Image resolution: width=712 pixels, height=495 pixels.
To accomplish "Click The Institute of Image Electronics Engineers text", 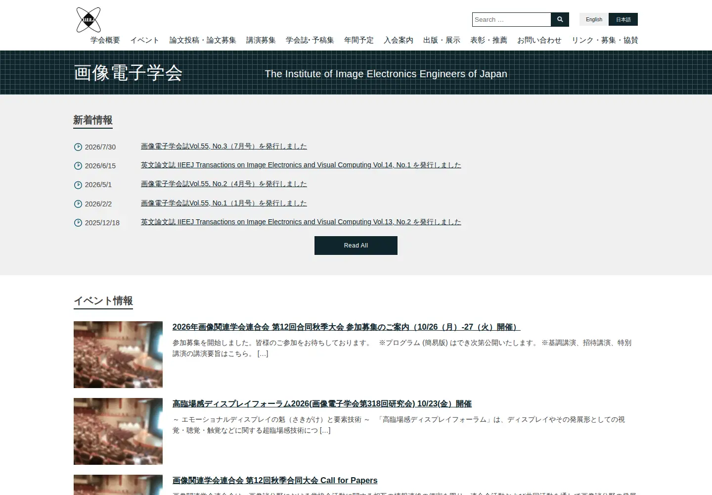I will 386,74.
